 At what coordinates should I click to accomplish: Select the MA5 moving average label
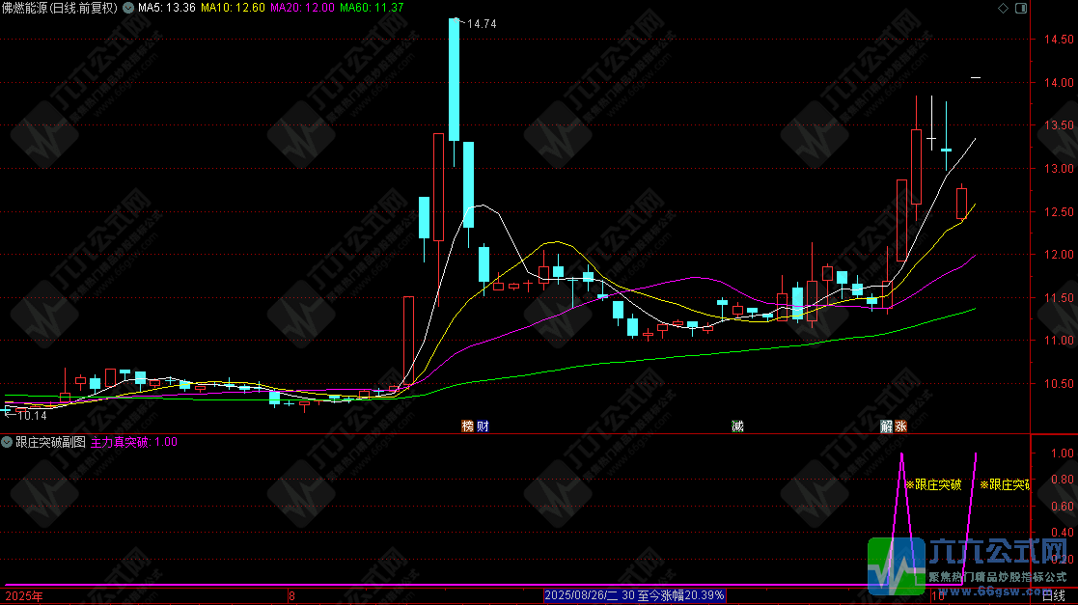tap(167, 8)
